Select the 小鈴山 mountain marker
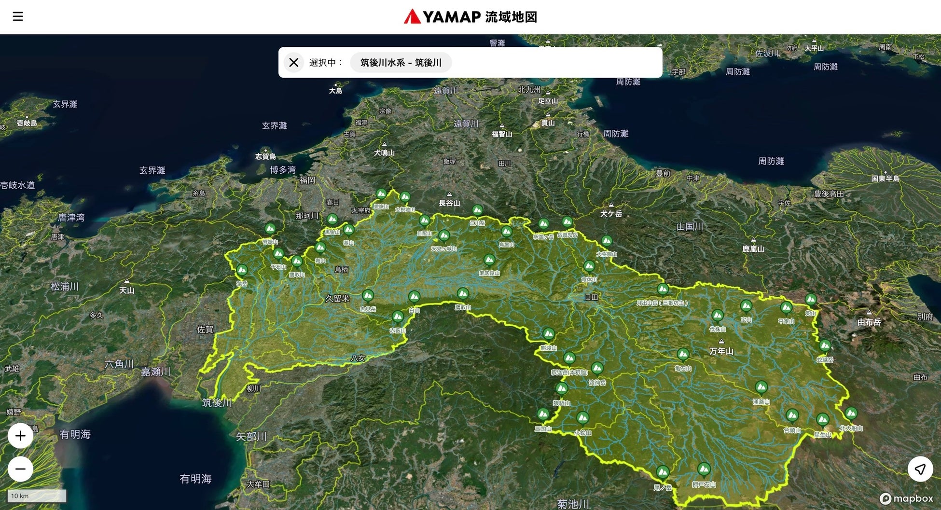 click(x=583, y=418)
